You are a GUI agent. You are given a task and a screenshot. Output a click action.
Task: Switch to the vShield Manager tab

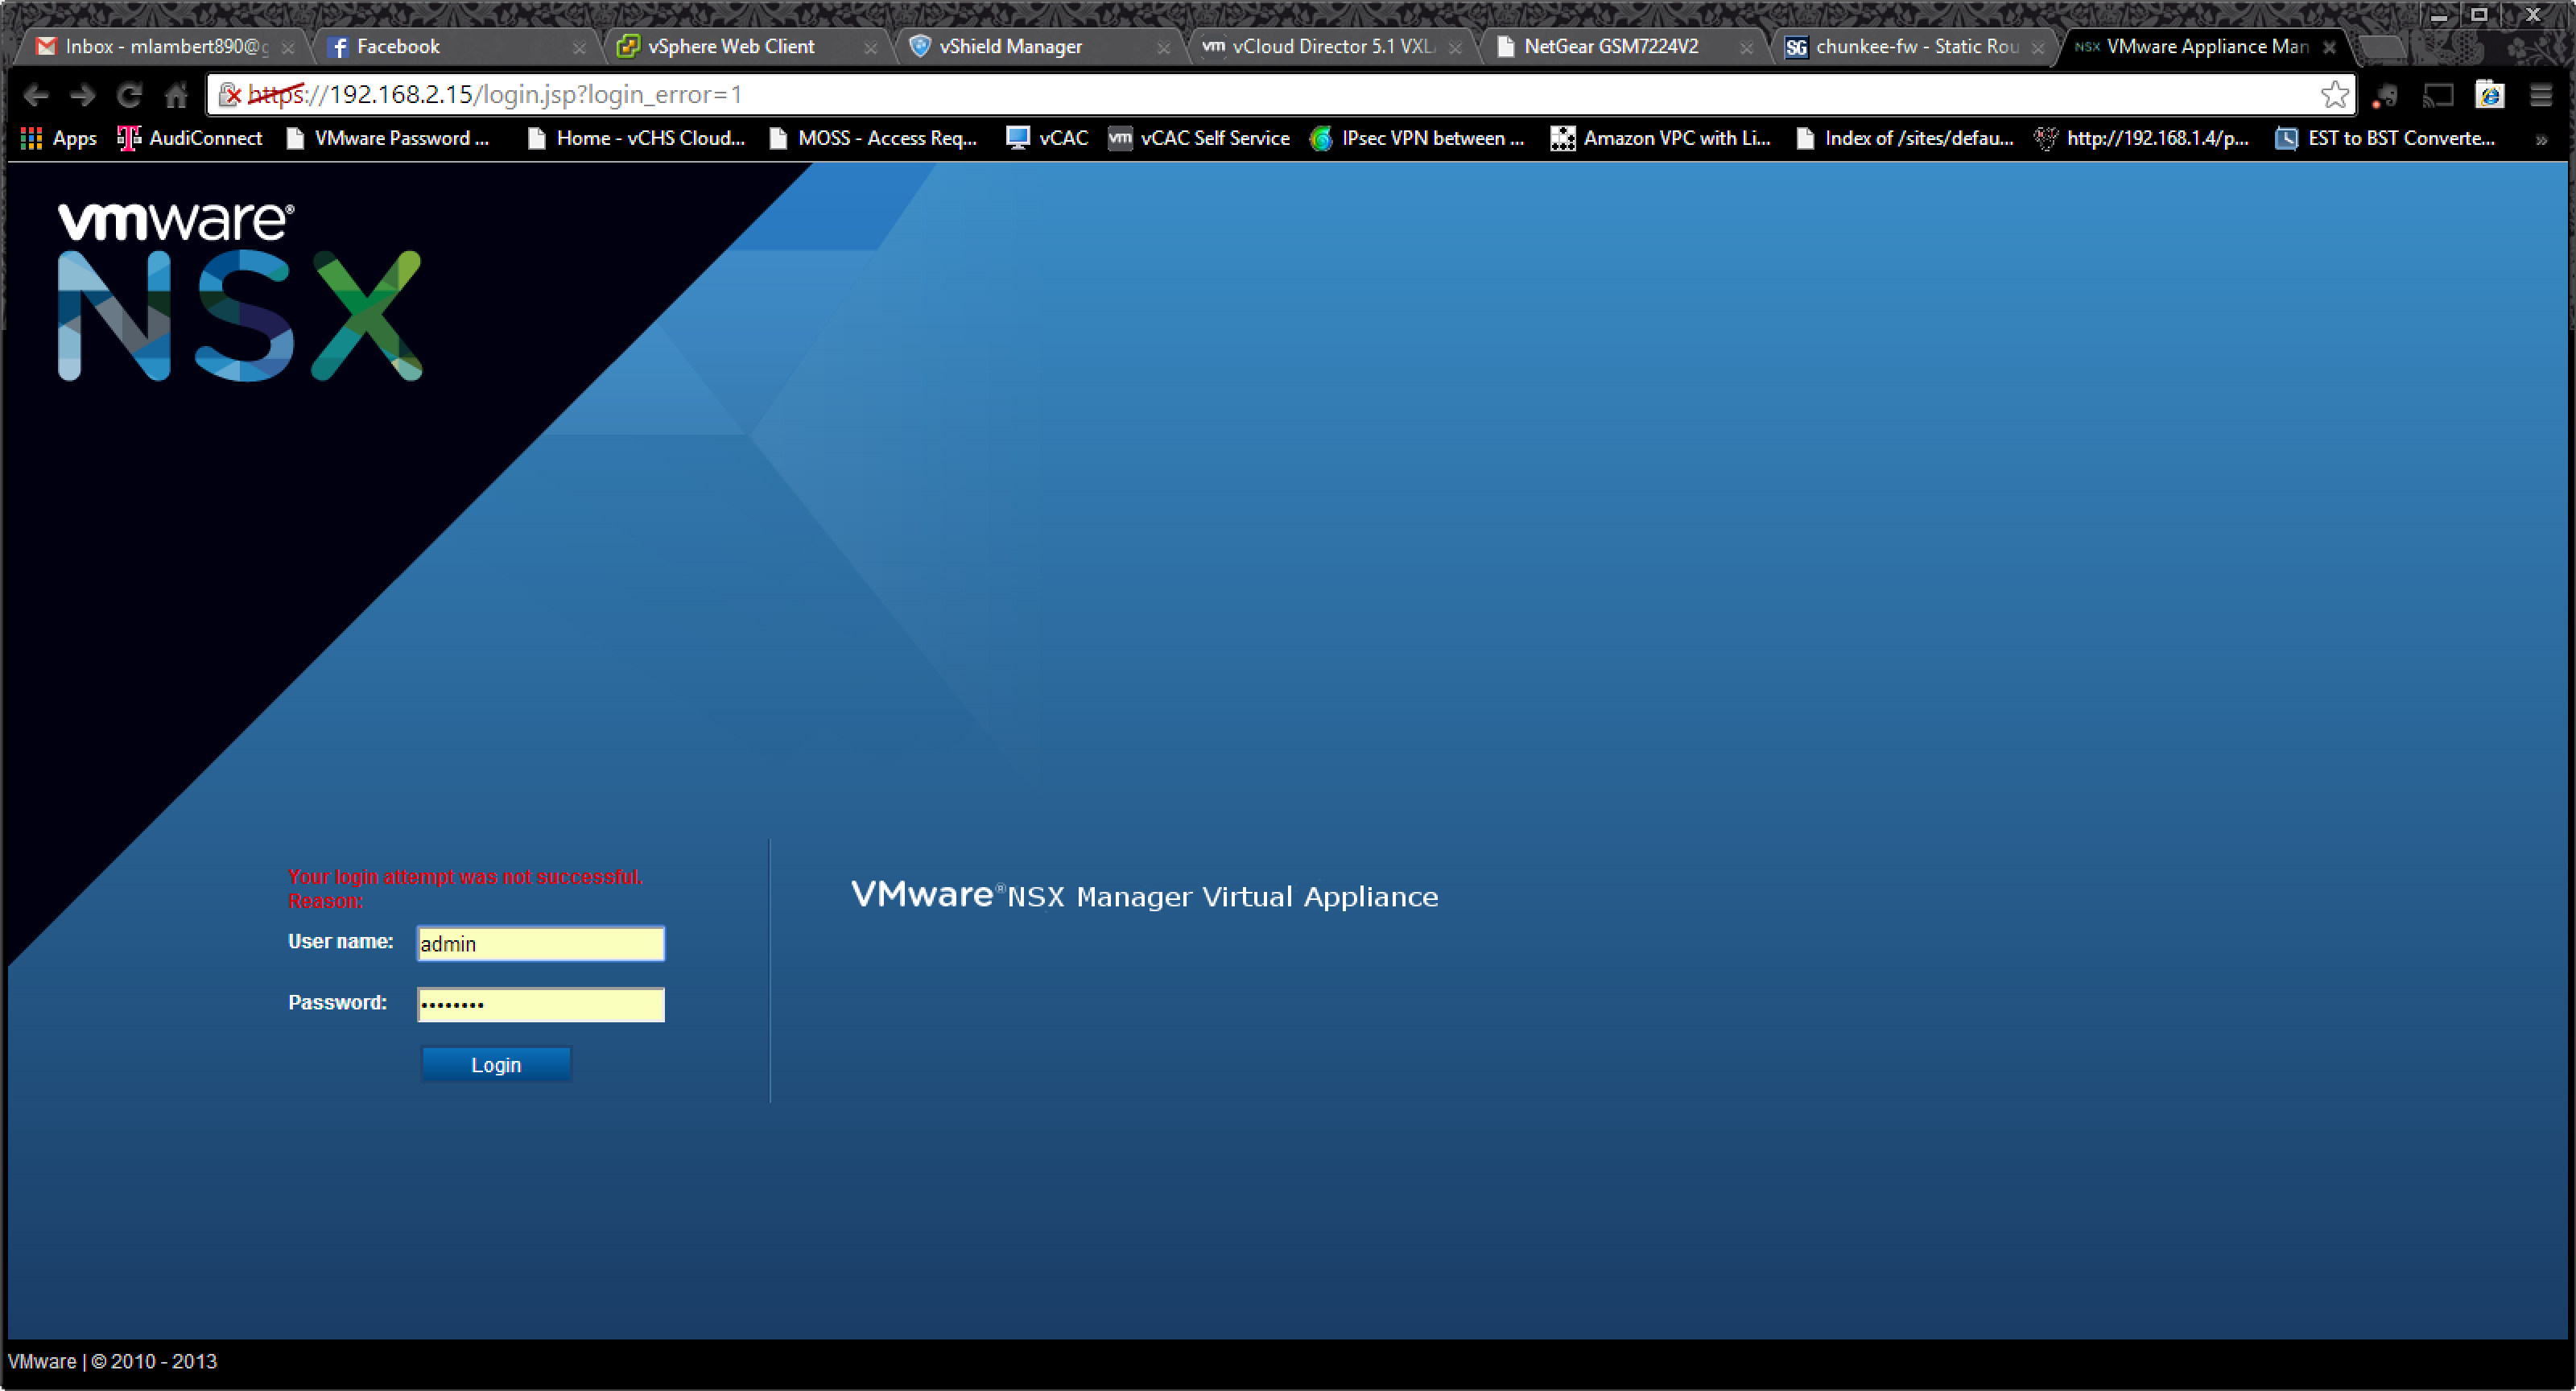pyautogui.click(x=1010, y=46)
